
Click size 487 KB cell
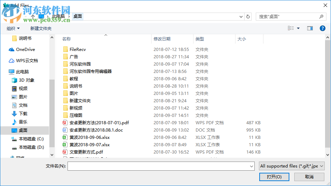pos(253,122)
